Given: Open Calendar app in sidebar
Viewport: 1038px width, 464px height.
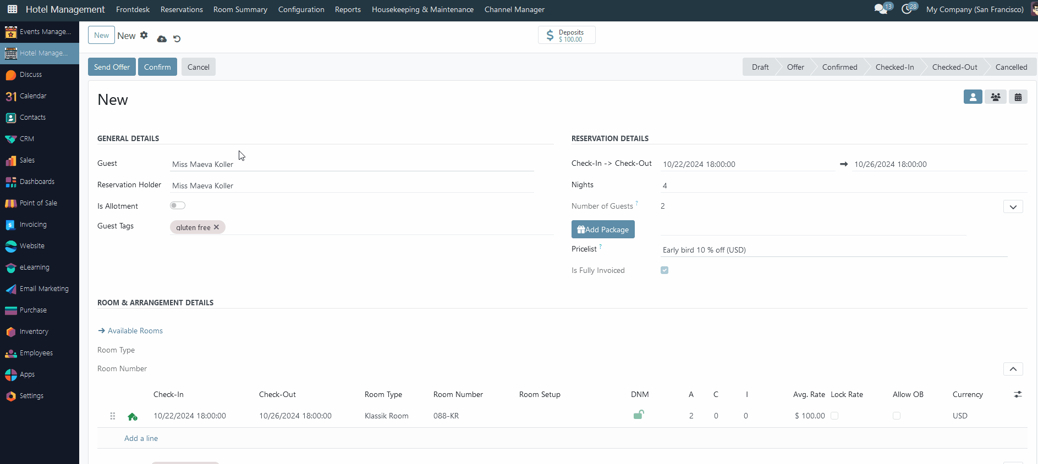Looking at the screenshot, I should pos(39,96).
